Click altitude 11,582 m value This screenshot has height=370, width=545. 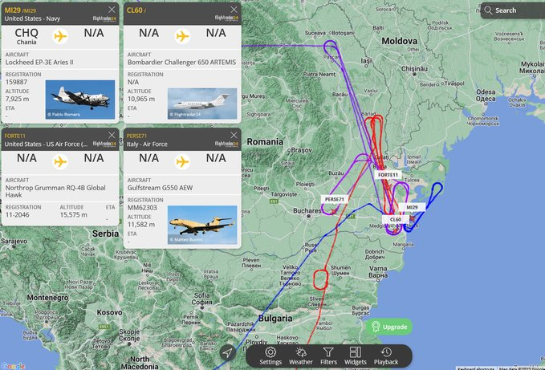[141, 225]
